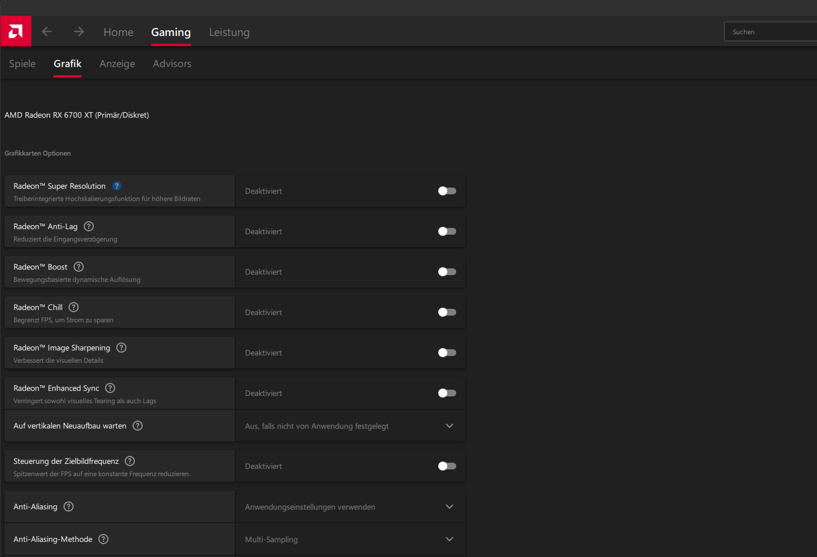Enable Radeon Super Resolution toggle

447,191
